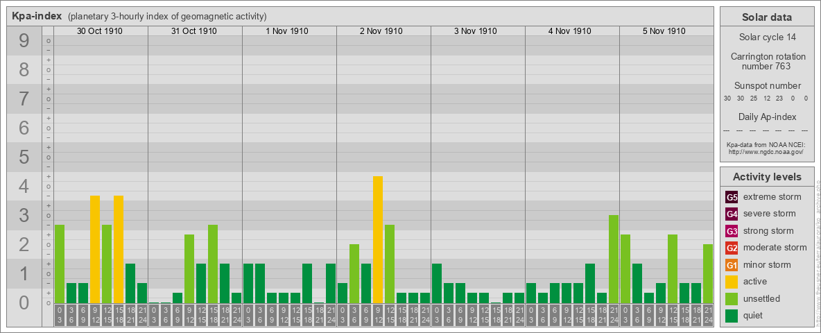Click the G3 strong storm icon
The image size is (821, 333).
pos(732,231)
